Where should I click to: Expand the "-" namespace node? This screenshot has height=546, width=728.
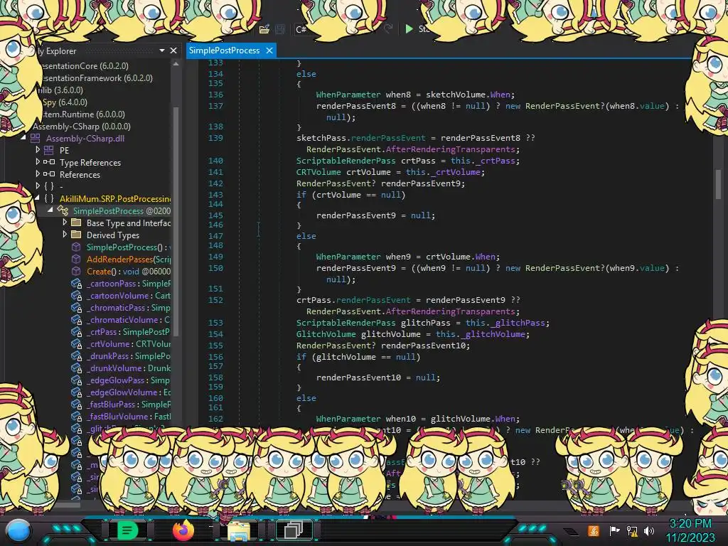[x=38, y=186]
